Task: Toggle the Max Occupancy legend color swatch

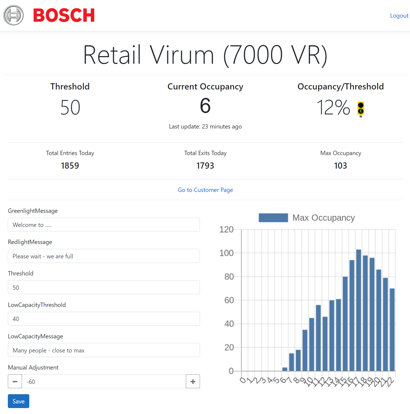Action: click(x=273, y=218)
